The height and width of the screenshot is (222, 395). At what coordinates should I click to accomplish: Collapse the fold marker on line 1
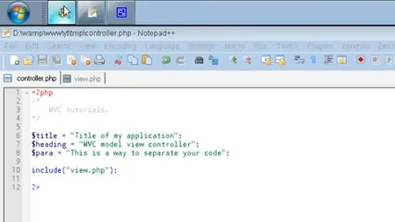click(x=27, y=93)
